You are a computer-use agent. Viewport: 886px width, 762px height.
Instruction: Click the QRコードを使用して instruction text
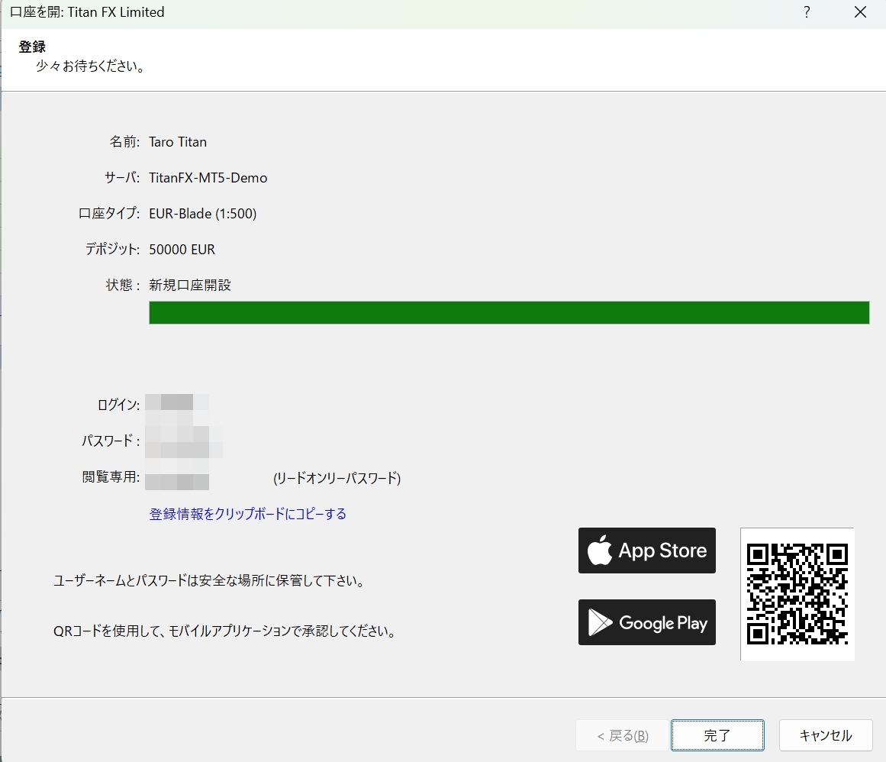[x=225, y=631]
